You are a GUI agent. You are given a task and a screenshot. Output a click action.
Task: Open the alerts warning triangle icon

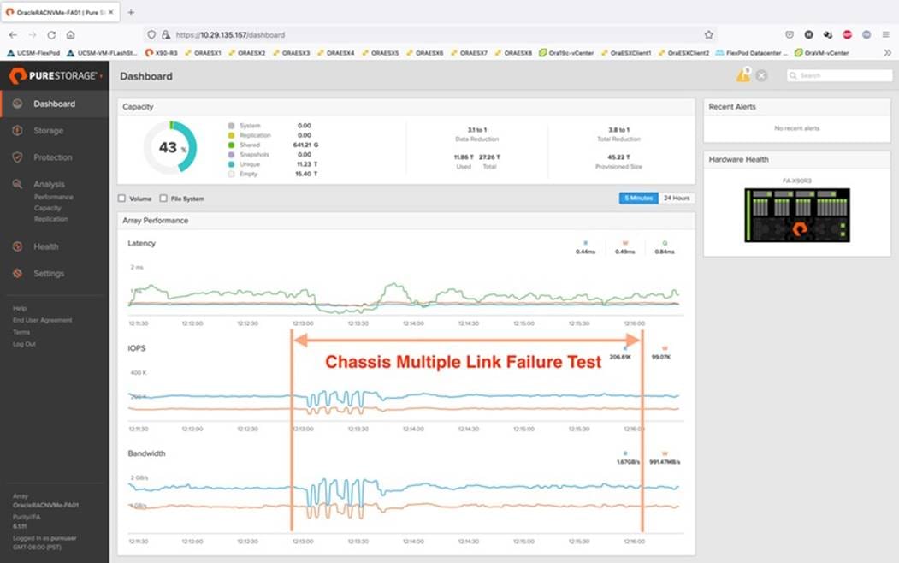[743, 75]
